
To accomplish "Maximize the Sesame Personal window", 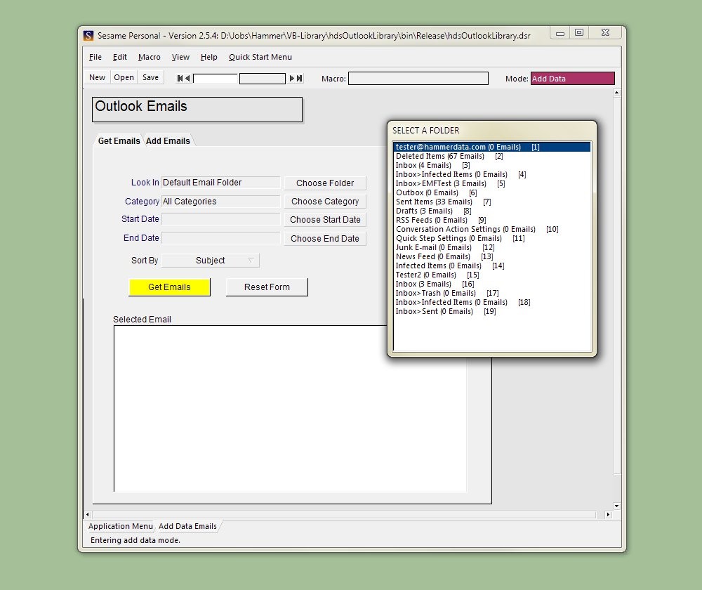I will 579,33.
